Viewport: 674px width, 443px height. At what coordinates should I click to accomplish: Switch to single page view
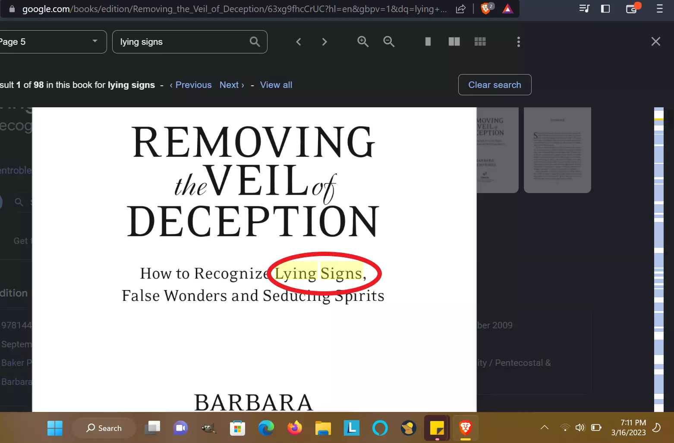428,42
